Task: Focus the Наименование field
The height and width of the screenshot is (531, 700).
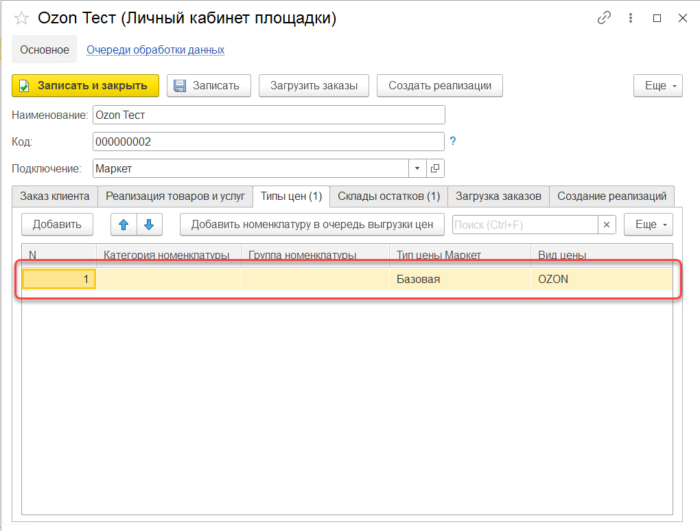Action: tap(269, 115)
